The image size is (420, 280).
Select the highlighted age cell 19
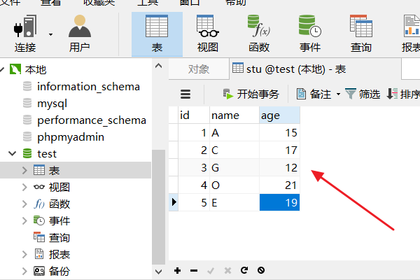tap(279, 202)
